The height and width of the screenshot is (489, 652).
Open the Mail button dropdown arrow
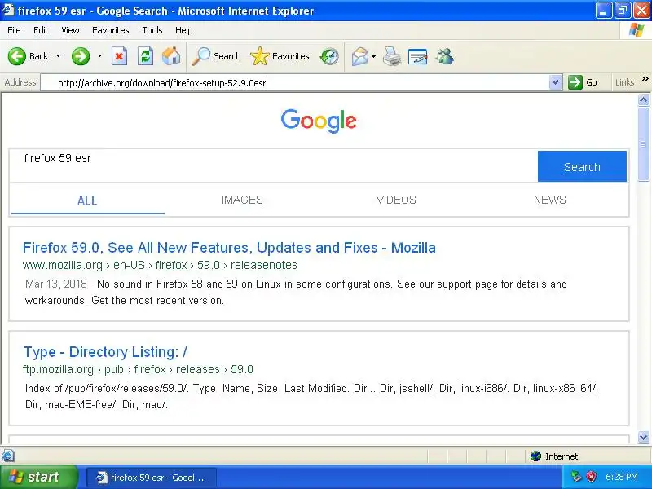(x=374, y=56)
